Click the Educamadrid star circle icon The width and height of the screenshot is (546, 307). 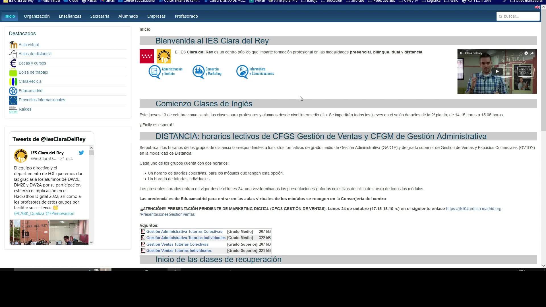13,91
